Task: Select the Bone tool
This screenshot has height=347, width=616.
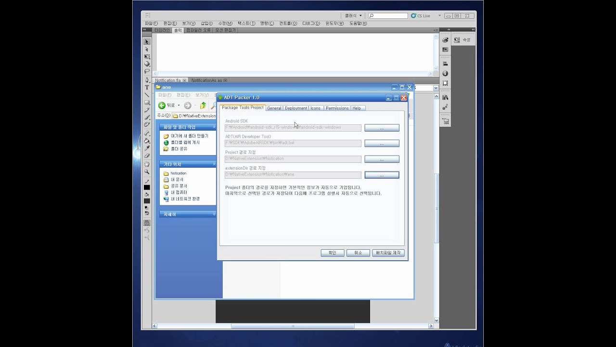Action: (x=147, y=133)
